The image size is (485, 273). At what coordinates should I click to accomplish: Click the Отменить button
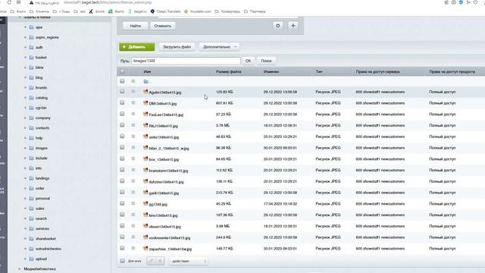[x=163, y=26]
